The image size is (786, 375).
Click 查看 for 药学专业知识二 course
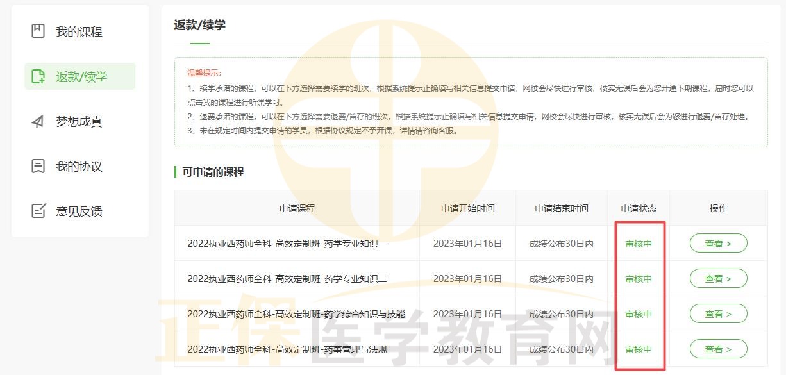[x=718, y=279]
